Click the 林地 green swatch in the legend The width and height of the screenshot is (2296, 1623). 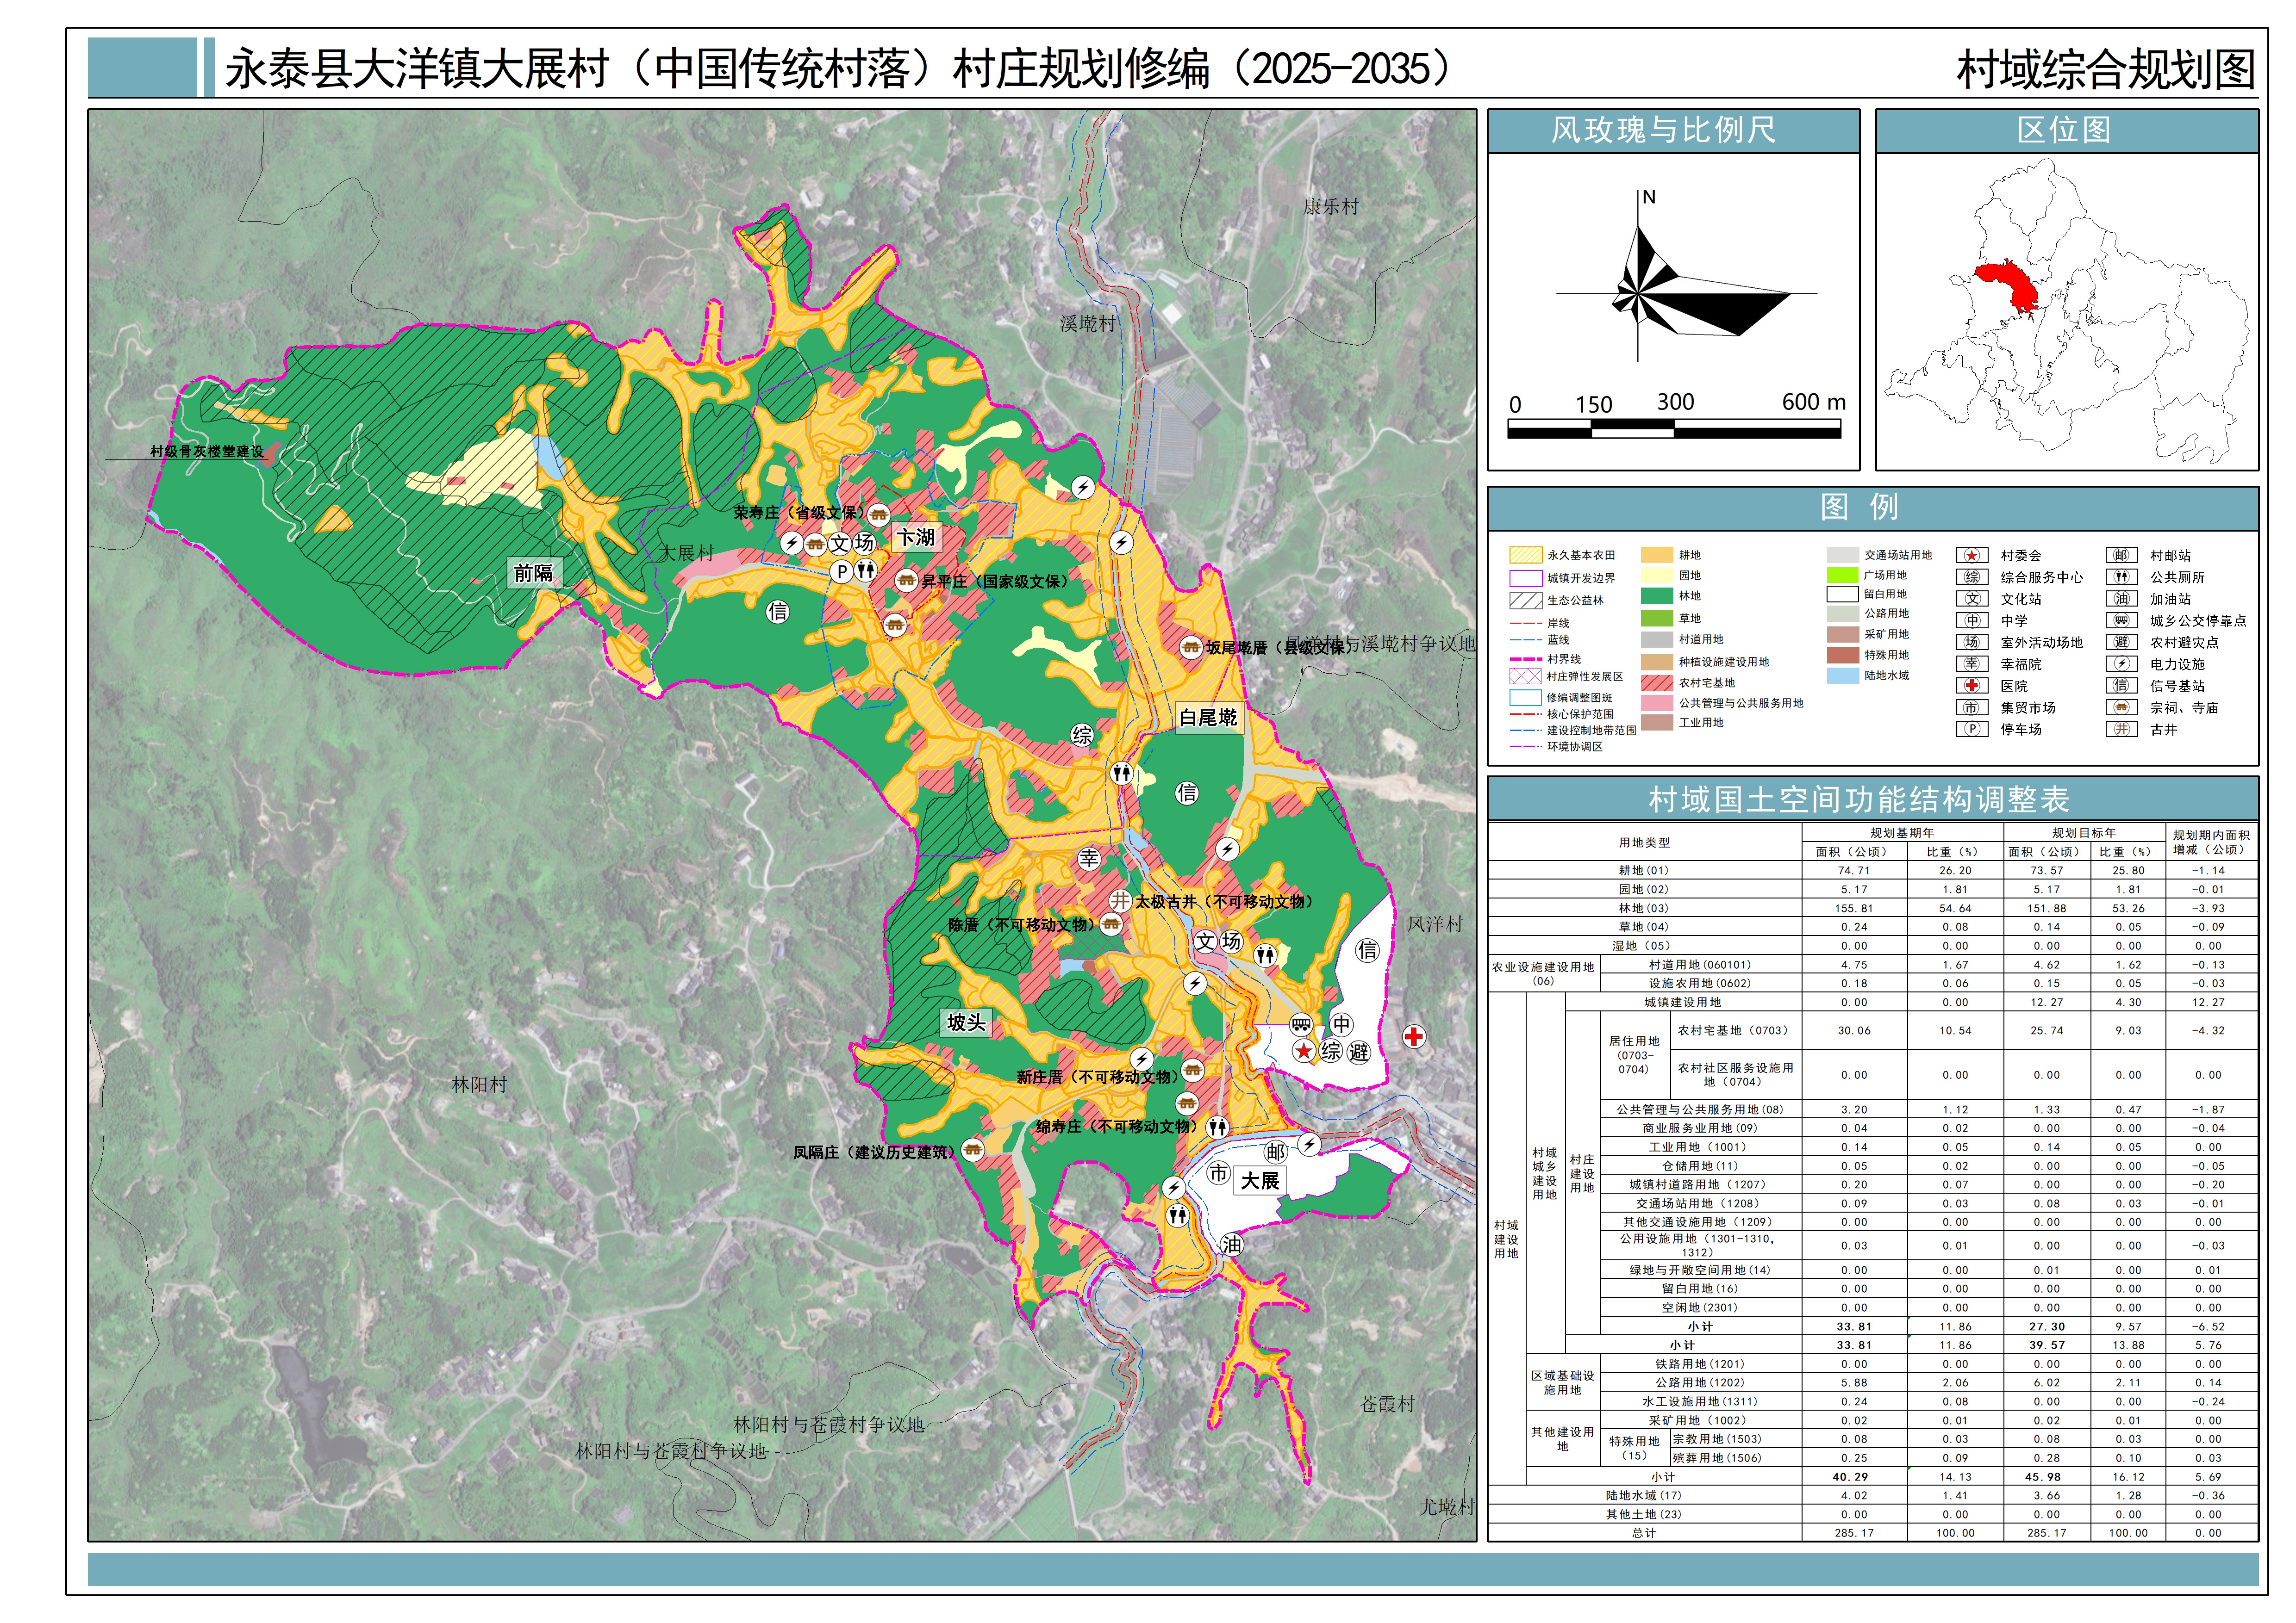[1657, 595]
